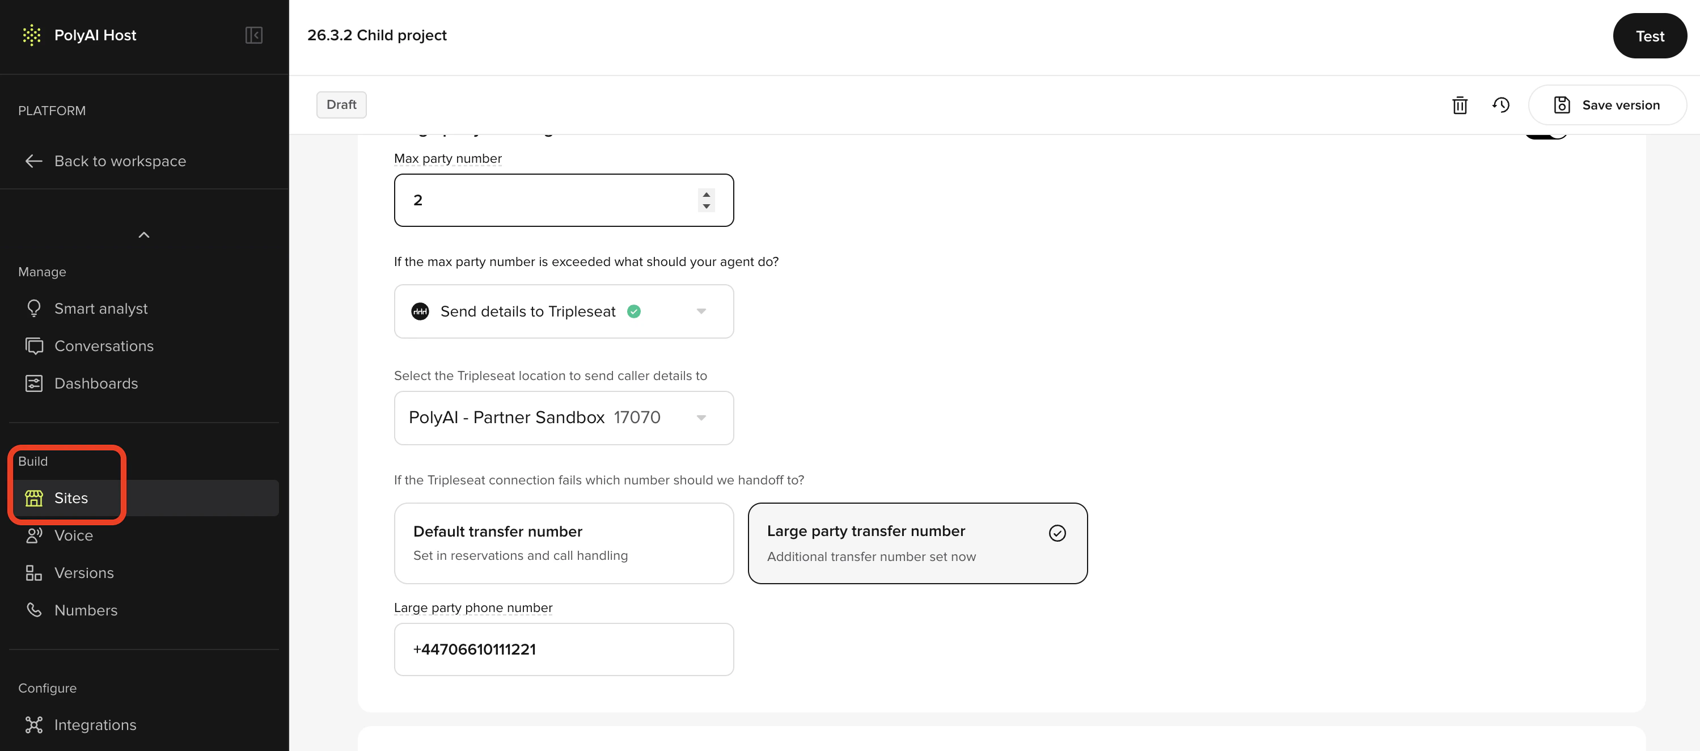The image size is (1700, 751).
Task: Click the Large party phone number field
Action: (564, 649)
